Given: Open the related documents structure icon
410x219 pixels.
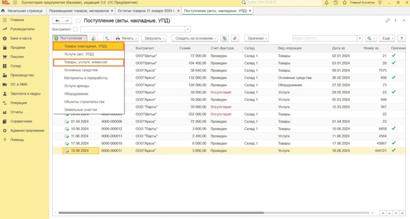Looking at the screenshot, I should pos(224,38).
